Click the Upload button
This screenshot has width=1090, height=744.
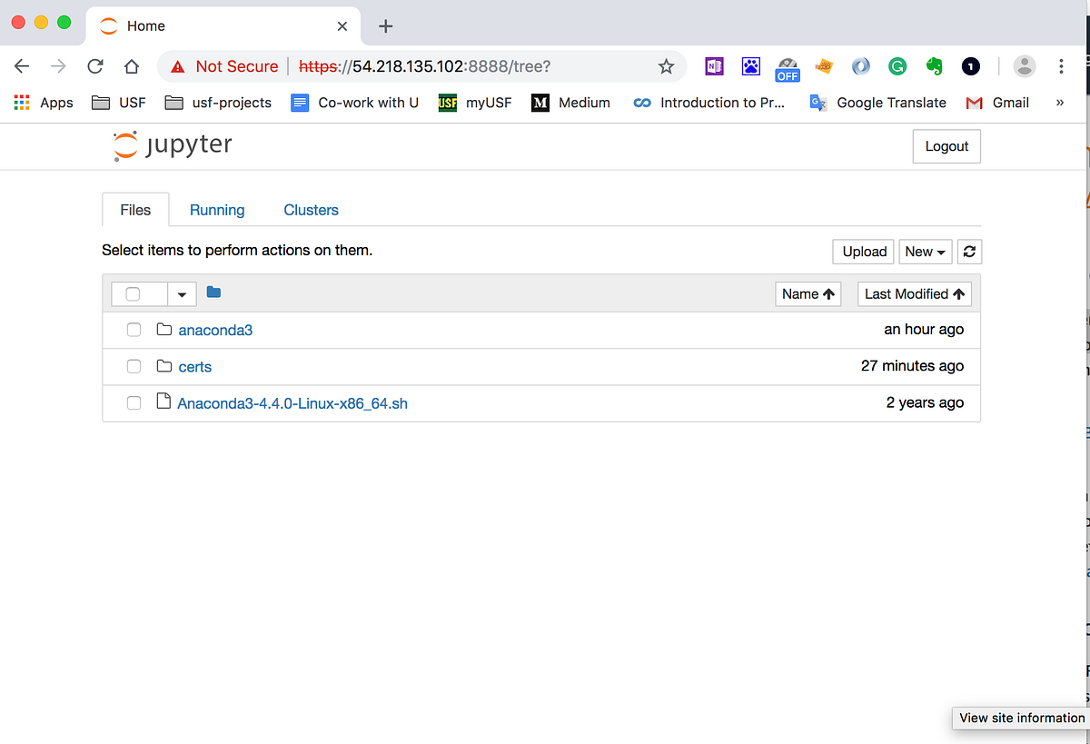point(862,252)
